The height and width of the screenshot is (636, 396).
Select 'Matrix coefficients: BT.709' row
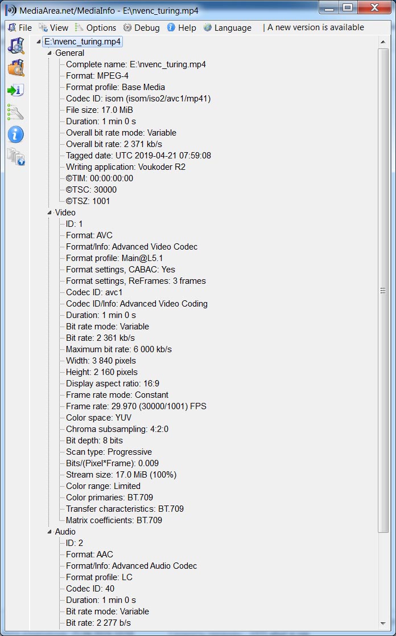click(x=114, y=520)
